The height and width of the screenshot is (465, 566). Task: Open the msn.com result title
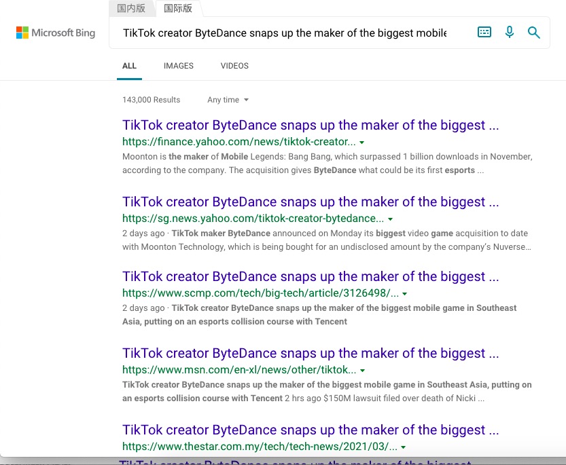point(311,353)
